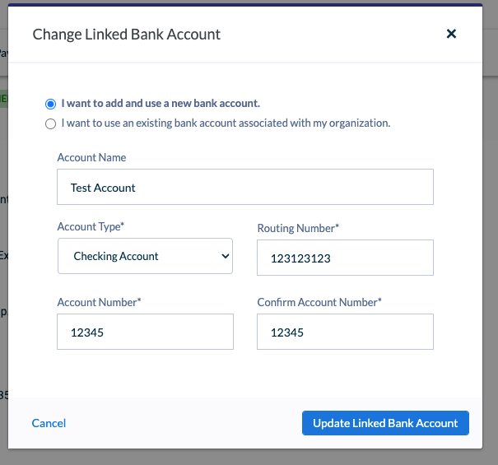Screen dimensions: 498x465
Task: Click the Confirm Account Number input box
Action: 345,332
